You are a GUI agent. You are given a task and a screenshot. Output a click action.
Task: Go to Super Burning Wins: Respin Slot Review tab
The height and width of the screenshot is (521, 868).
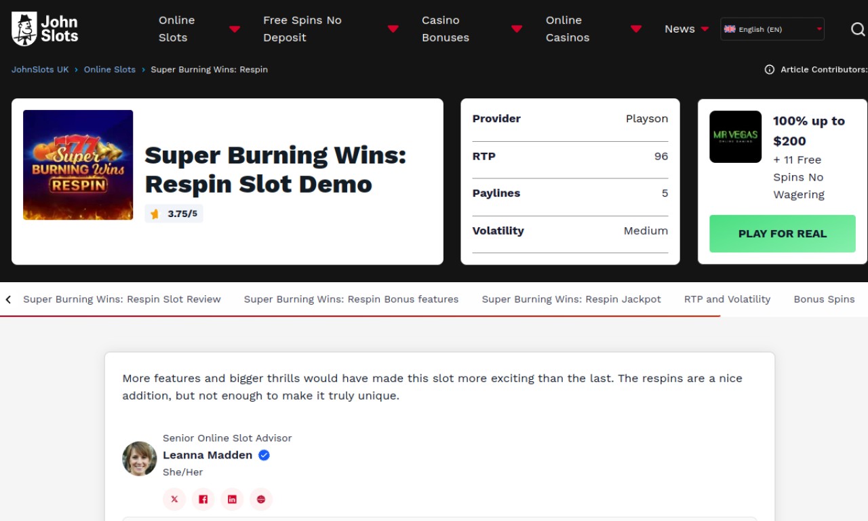tap(122, 299)
